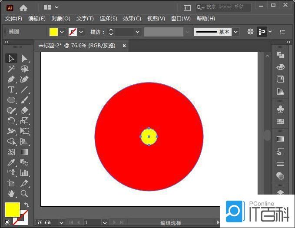Close the 未标题-2 document tab
This screenshot has height=228, width=295.
(x=124, y=45)
